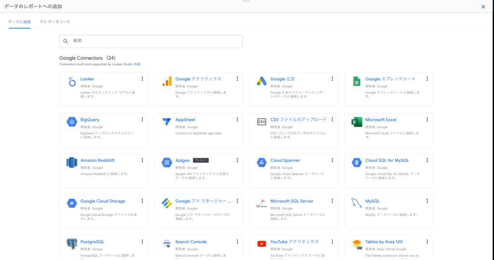Click the CSV file upload icon
The width and height of the screenshot is (494, 260).
[261, 122]
